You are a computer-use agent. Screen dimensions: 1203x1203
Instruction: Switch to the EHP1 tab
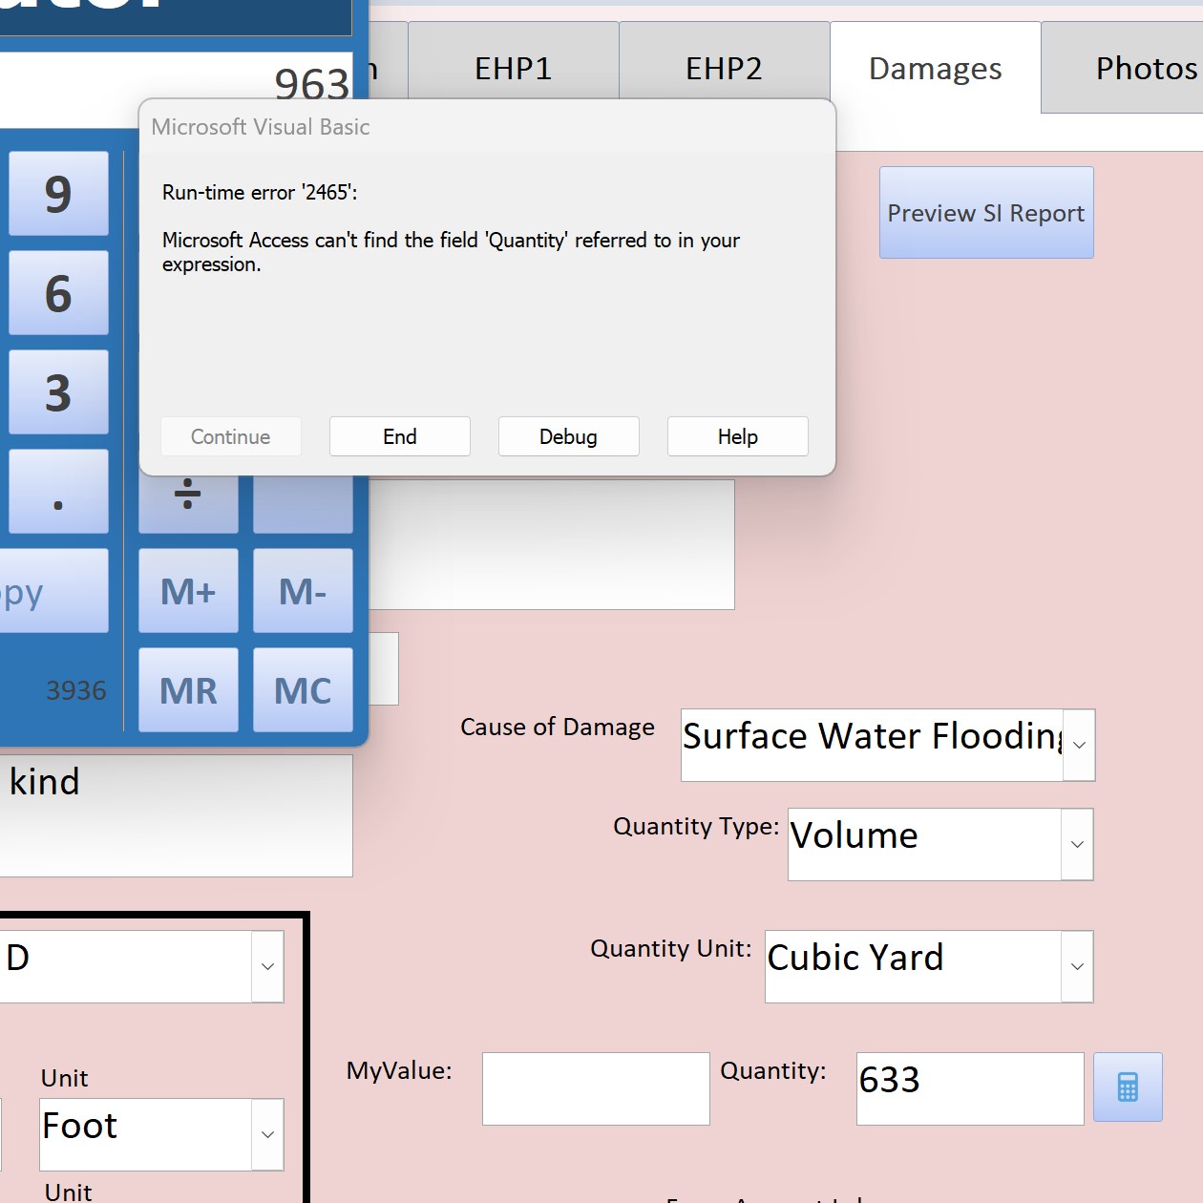(x=513, y=68)
